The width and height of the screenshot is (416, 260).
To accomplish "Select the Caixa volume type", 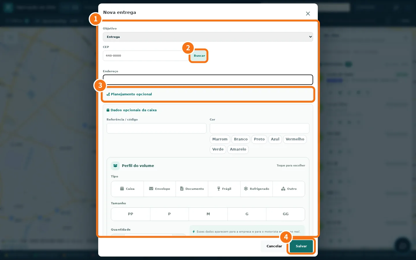I will coord(127,189).
